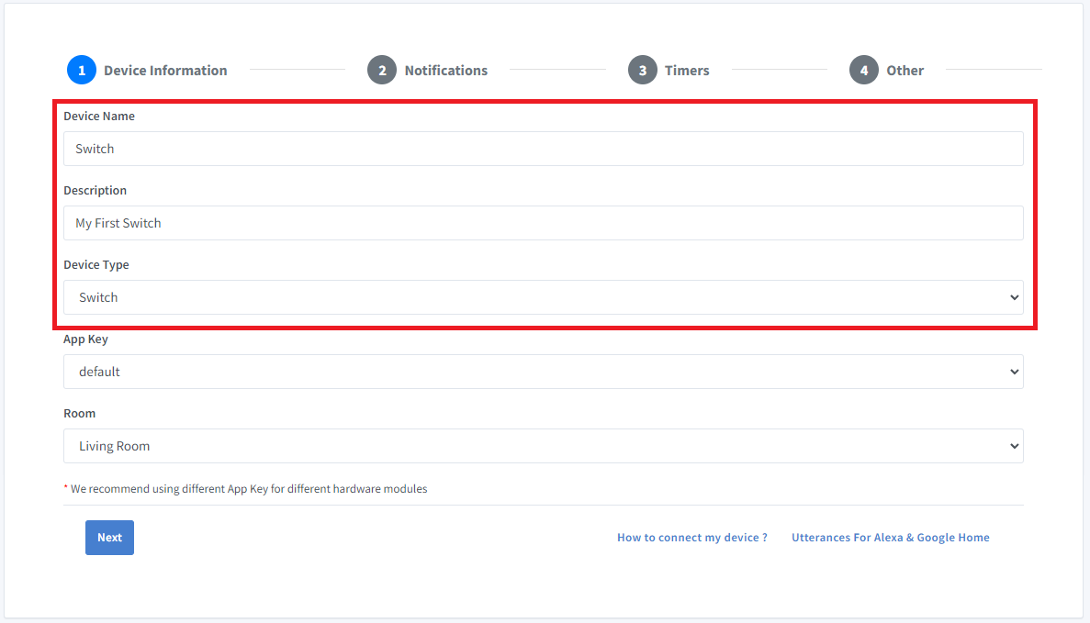Open the 'How to connect my device ?' link

[691, 538]
